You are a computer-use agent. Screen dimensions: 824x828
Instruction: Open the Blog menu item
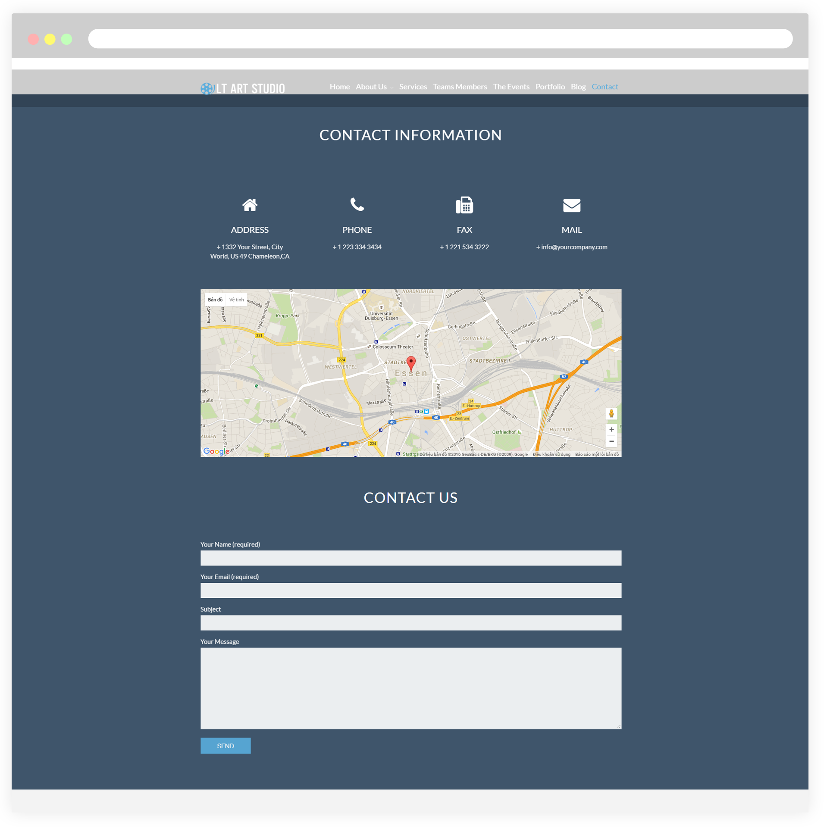578,87
